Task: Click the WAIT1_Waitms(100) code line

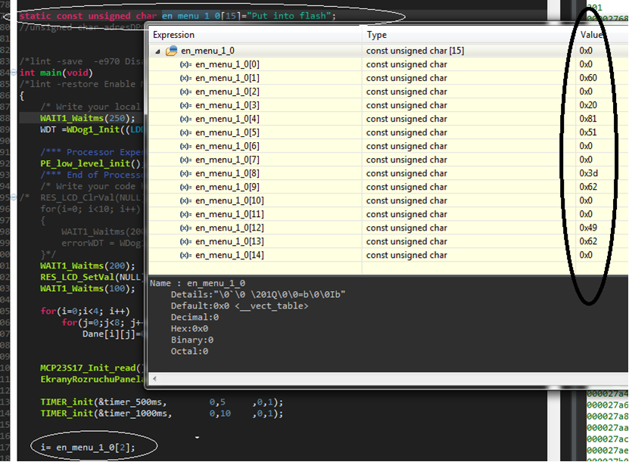Action: pos(88,289)
